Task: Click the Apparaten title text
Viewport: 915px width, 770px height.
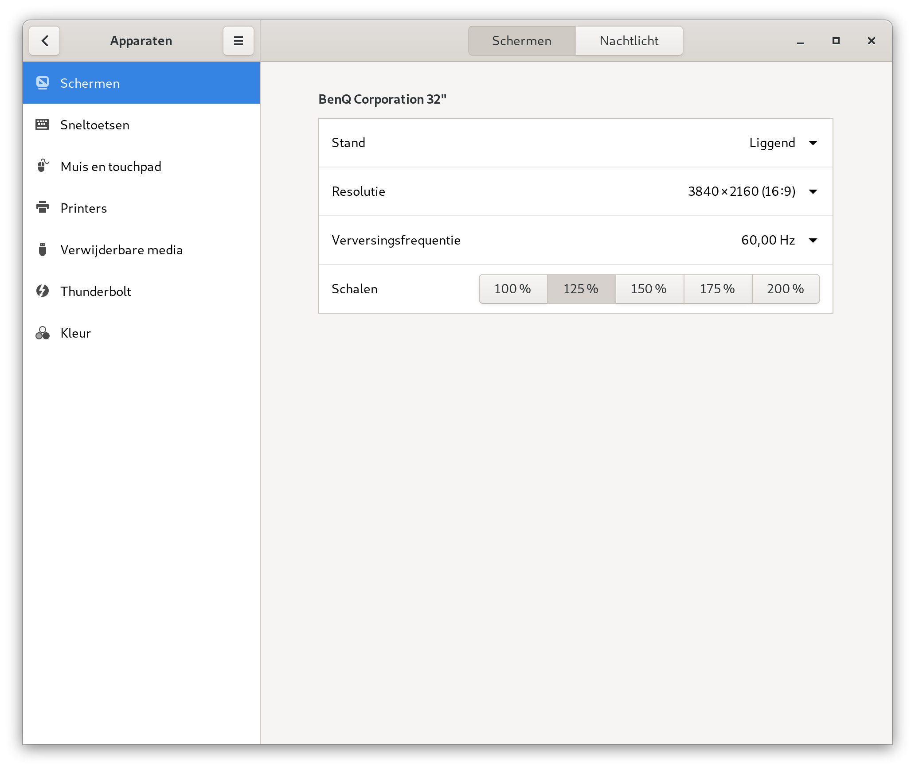Action: (141, 41)
